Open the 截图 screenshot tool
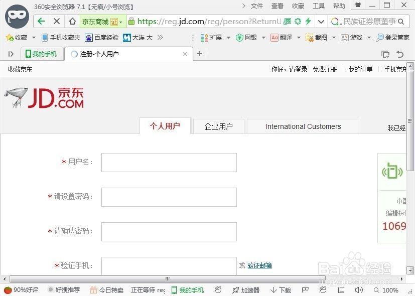 (x=320, y=37)
